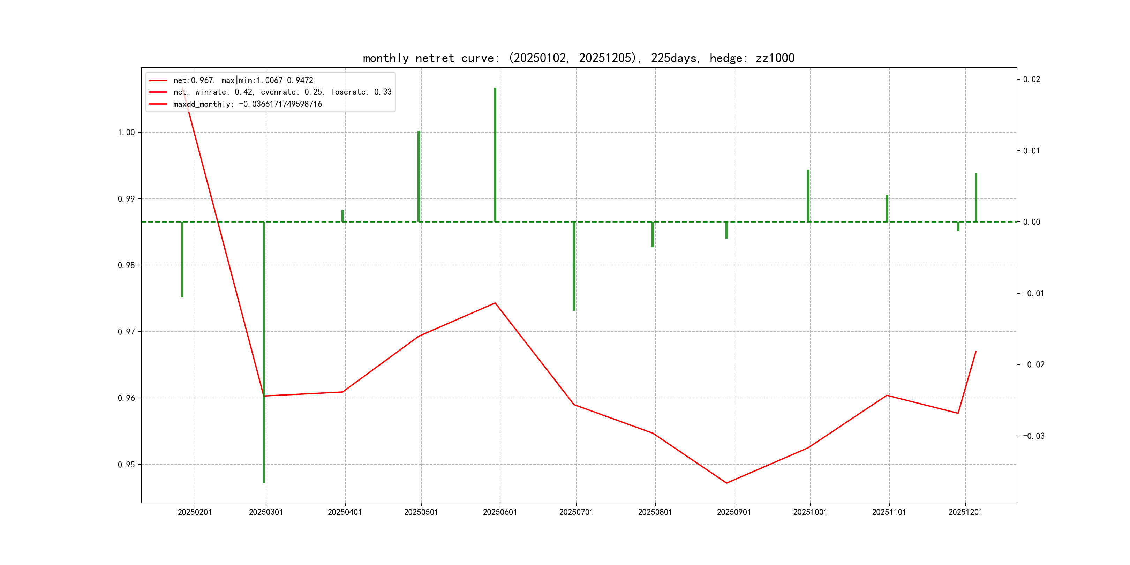
Task: Click the -0.03 right axis tick label
Action: click(1033, 436)
